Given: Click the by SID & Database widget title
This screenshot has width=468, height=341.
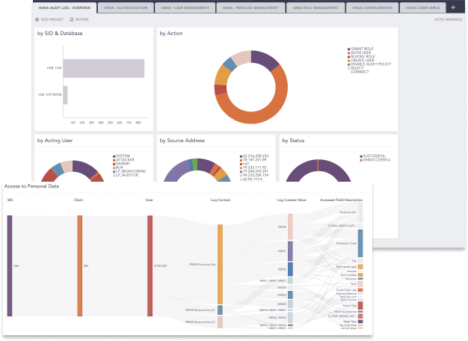Looking at the screenshot, I should 60,34.
